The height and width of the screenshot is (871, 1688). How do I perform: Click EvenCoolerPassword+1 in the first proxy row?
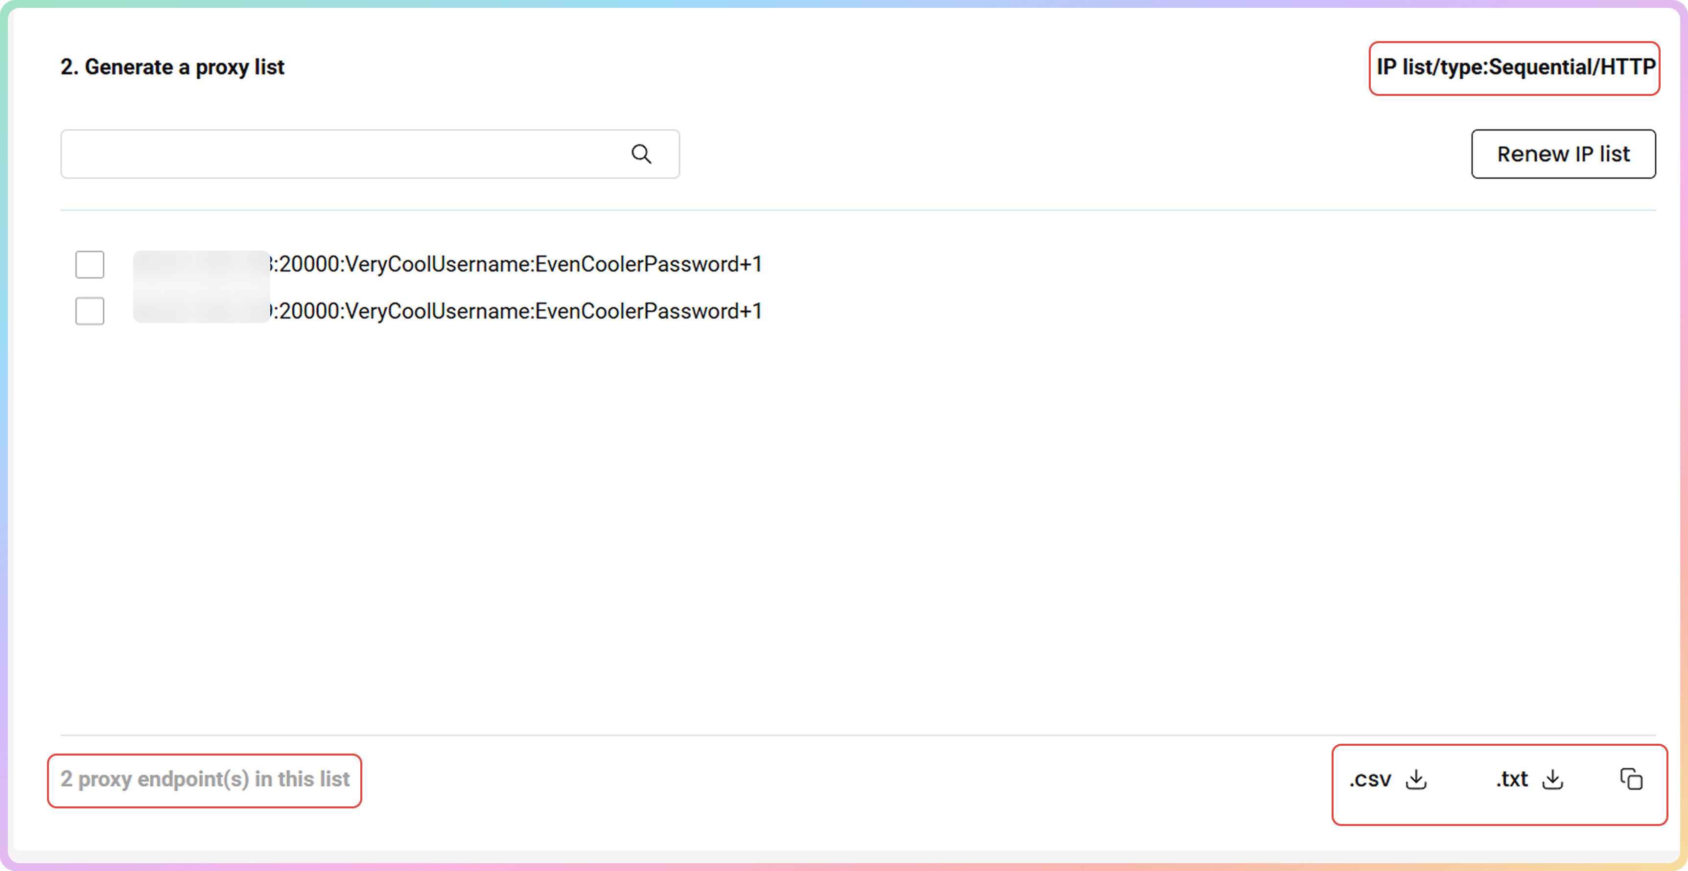(649, 265)
